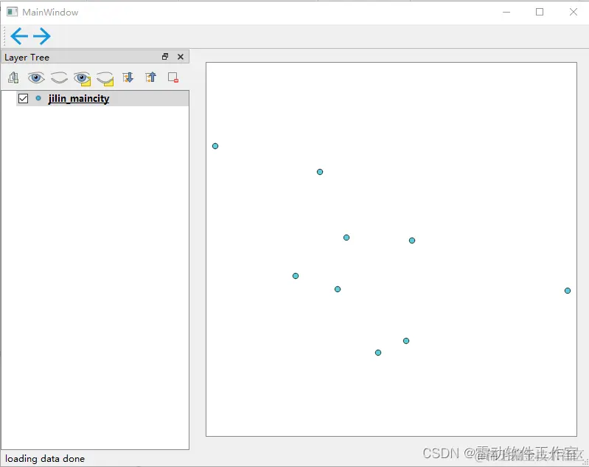
Task: Maximize the MainWindow window
Action: pos(540,12)
